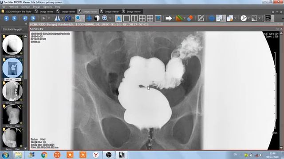Open the File menu

pyautogui.click(x=4, y=7)
